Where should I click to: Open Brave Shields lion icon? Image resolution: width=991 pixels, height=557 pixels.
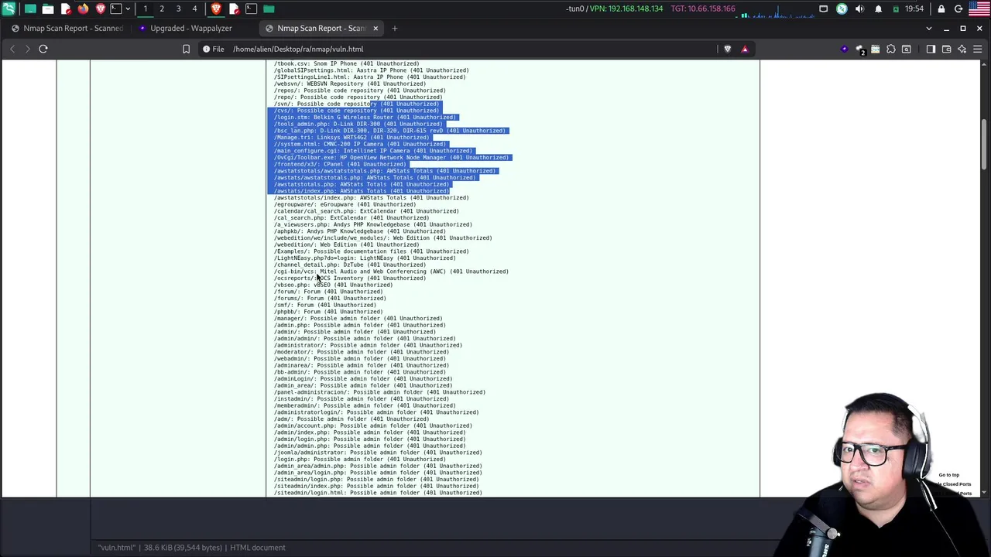[727, 49]
